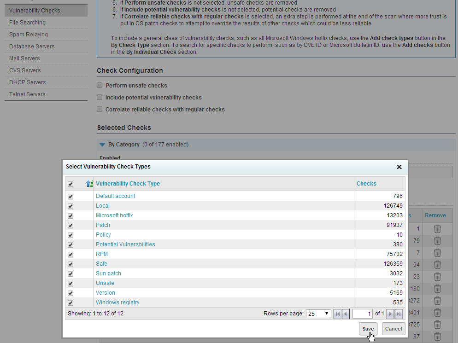Enable Perform unsafe checks option
The width and height of the screenshot is (458, 343).
99,85
